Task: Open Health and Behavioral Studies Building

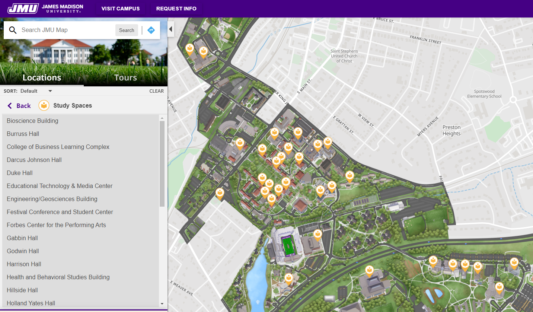Action: pyautogui.click(x=81, y=277)
